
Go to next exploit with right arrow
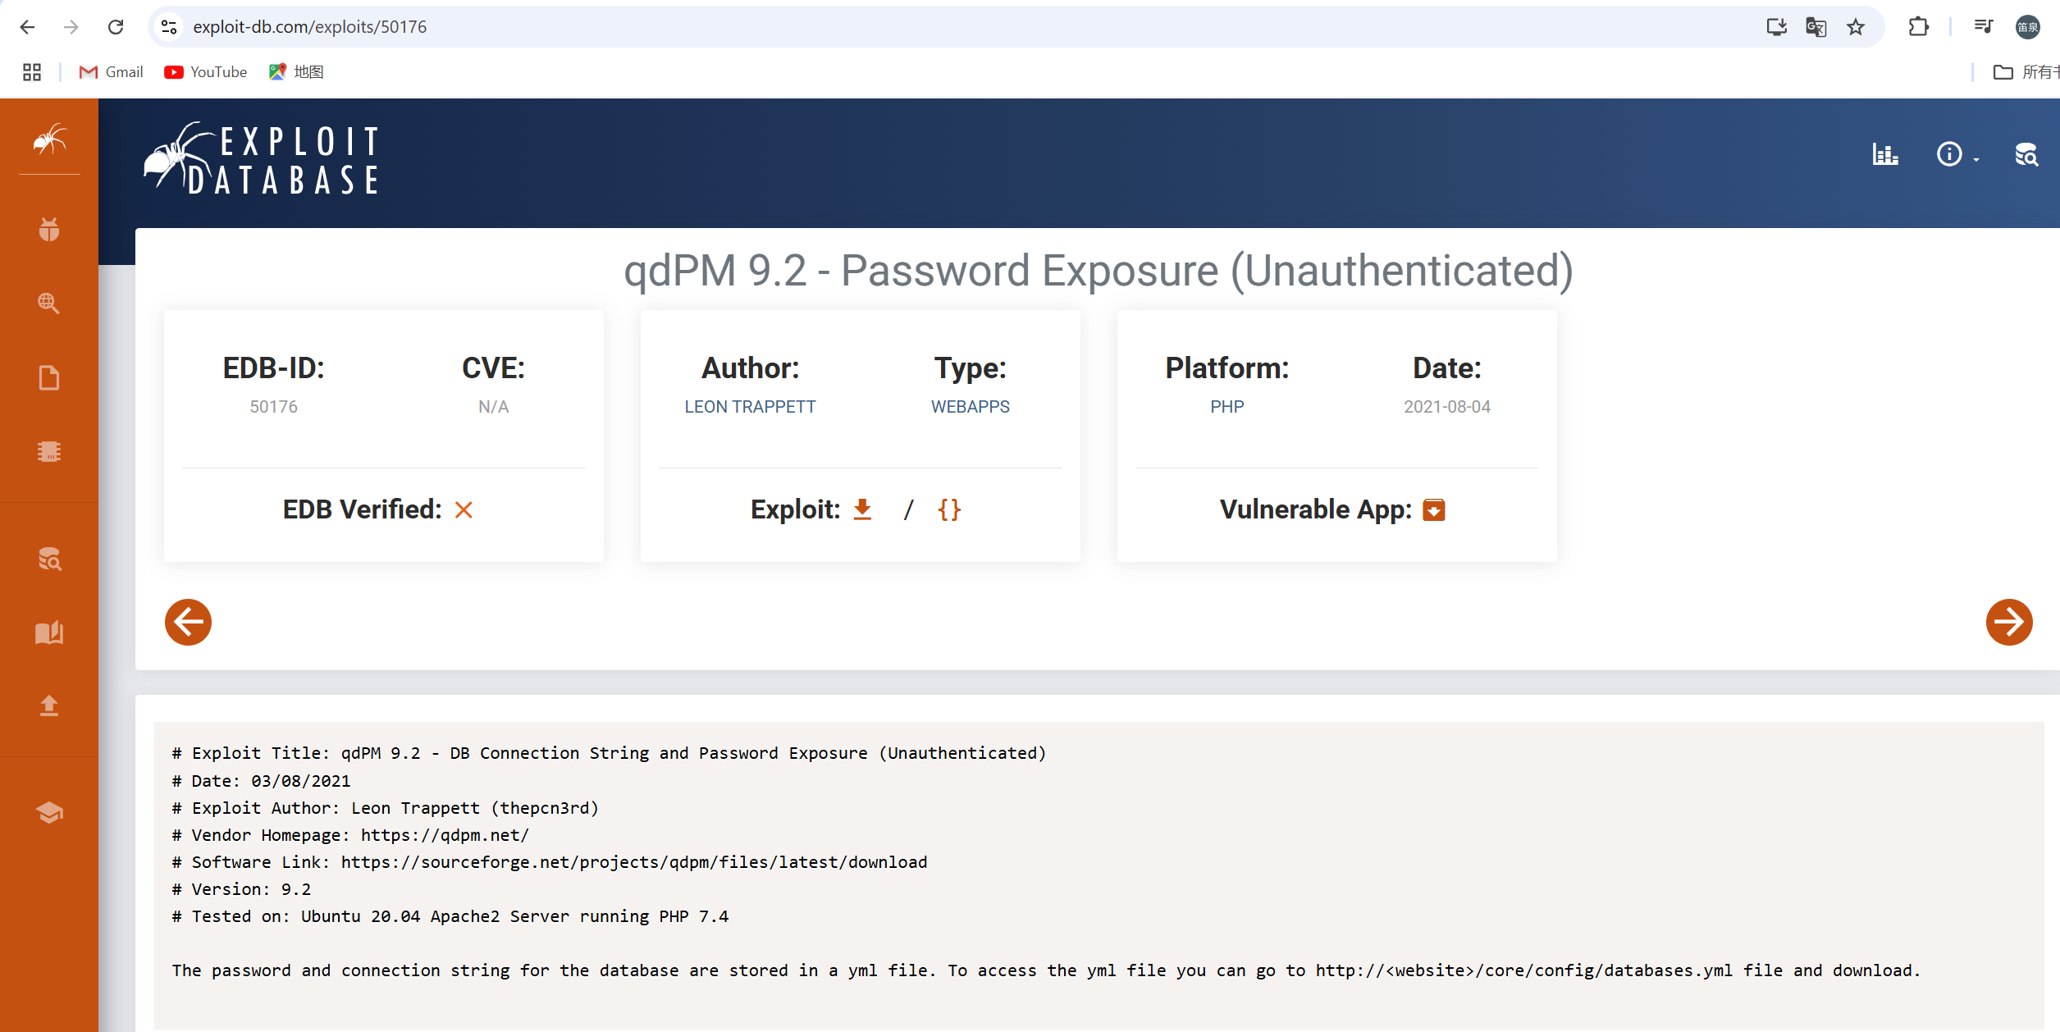click(x=2008, y=622)
